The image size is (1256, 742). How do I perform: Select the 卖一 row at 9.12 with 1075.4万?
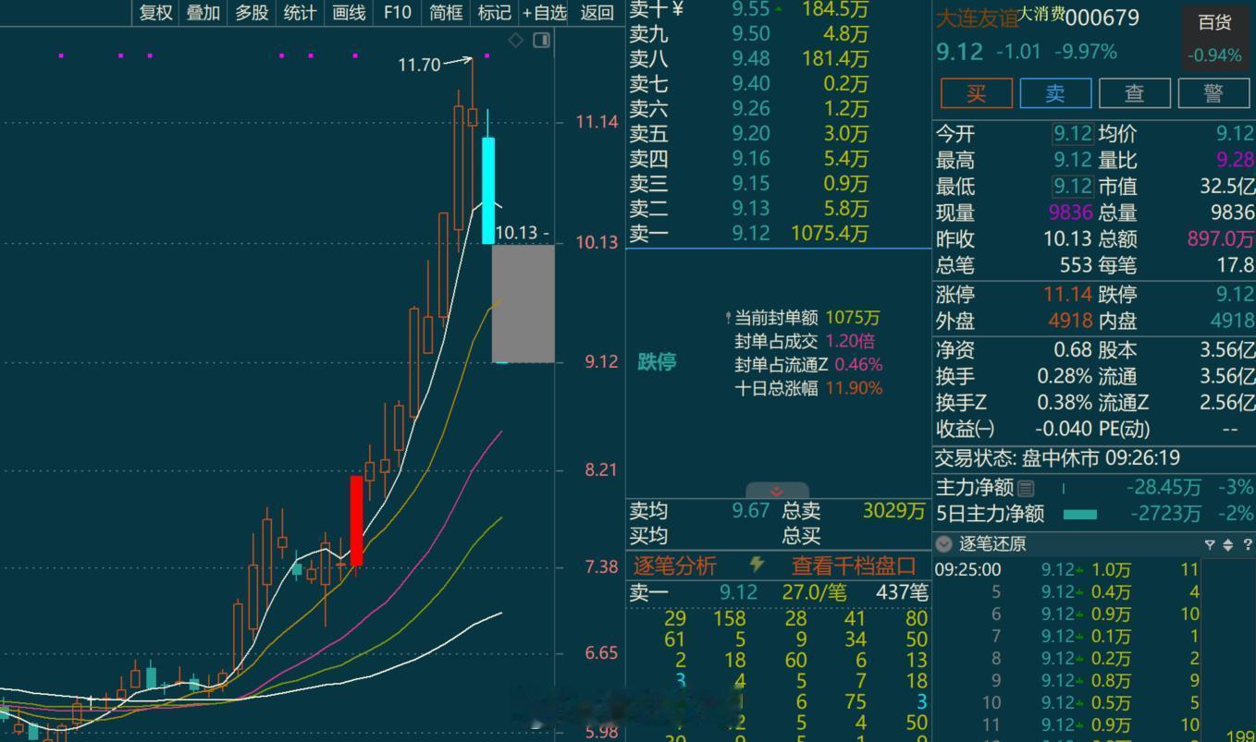pyautogui.click(x=778, y=234)
